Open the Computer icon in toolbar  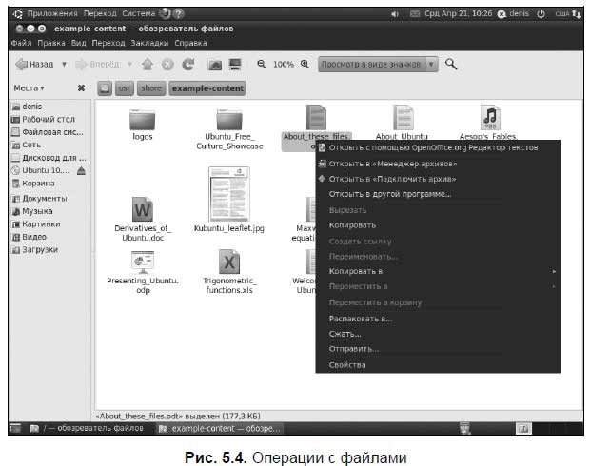click(235, 65)
